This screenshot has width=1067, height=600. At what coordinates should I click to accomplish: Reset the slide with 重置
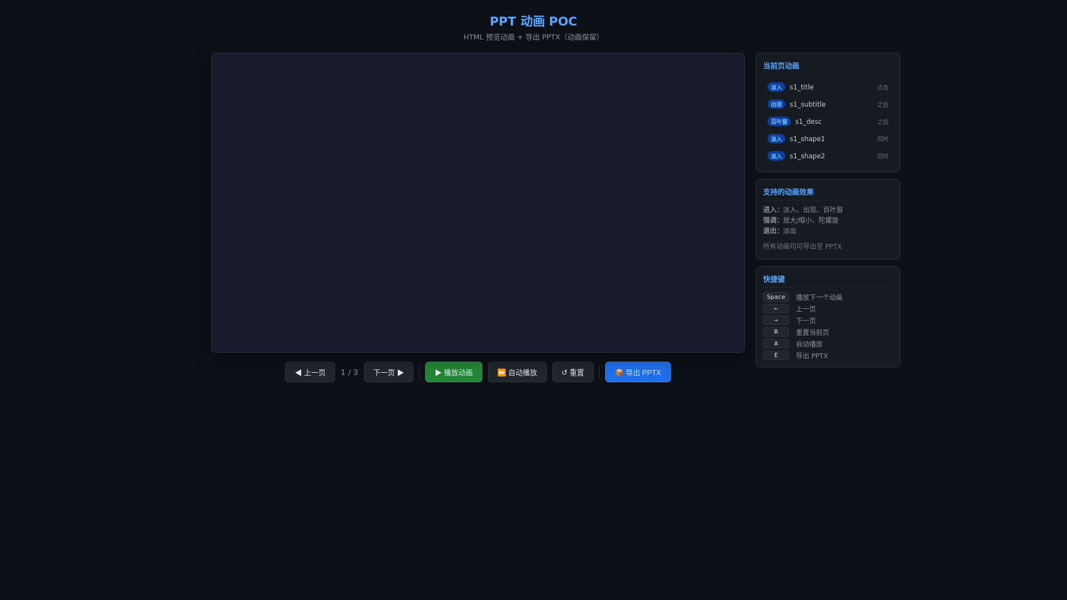pyautogui.click(x=573, y=372)
